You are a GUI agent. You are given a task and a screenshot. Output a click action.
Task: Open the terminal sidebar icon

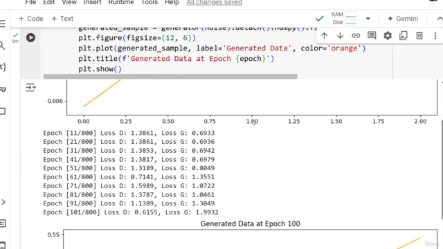pyautogui.click(x=2, y=245)
